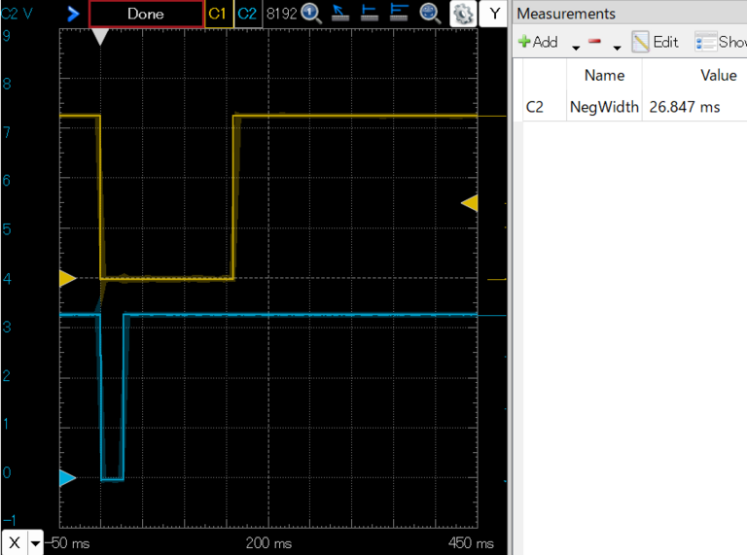Click the red minus remove measurement icon
The height and width of the screenshot is (555, 747).
point(595,42)
